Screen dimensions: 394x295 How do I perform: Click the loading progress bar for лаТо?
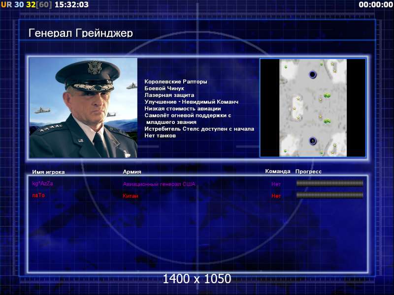tap(329, 195)
